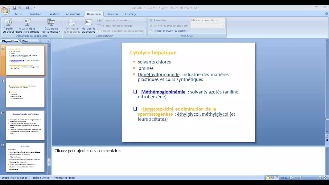Click the 'Thème Office' status entry
Screen dimensions: 329x185
[41, 178]
